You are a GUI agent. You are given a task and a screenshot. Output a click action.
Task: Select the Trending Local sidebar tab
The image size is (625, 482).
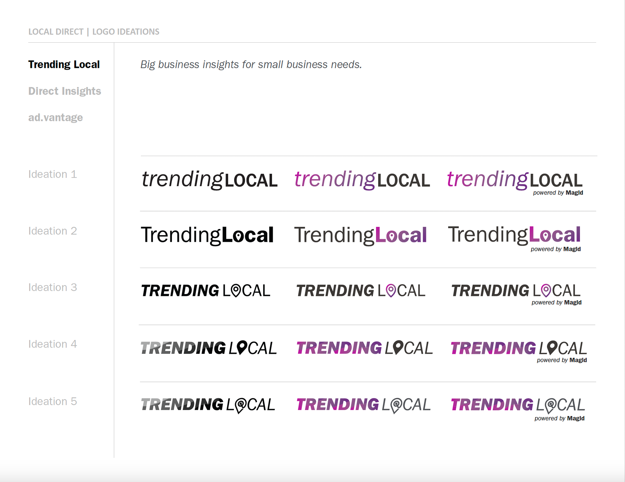click(x=64, y=64)
